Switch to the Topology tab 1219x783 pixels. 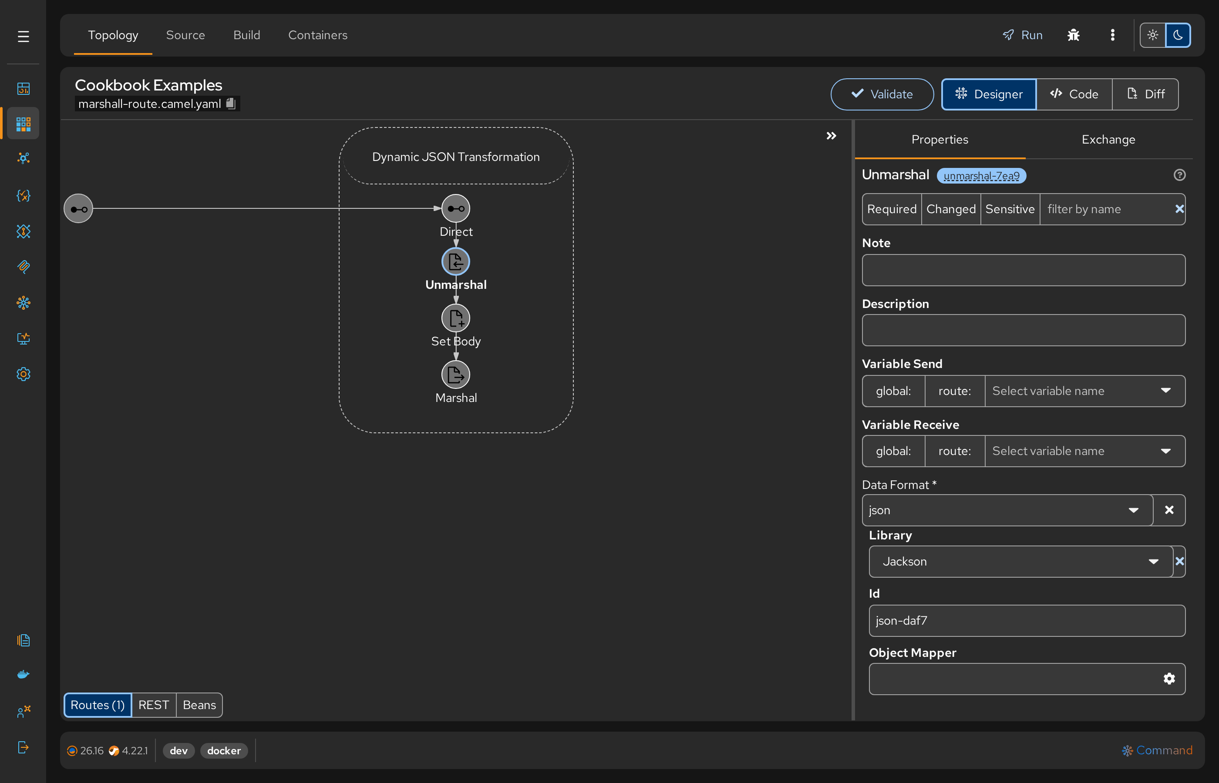[113, 35]
